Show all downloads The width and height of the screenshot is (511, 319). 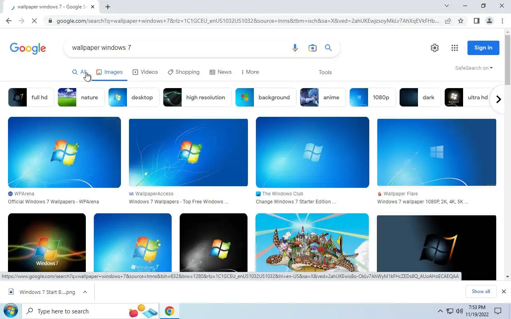point(481,291)
